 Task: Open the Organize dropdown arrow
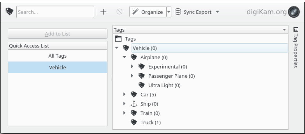point(169,12)
